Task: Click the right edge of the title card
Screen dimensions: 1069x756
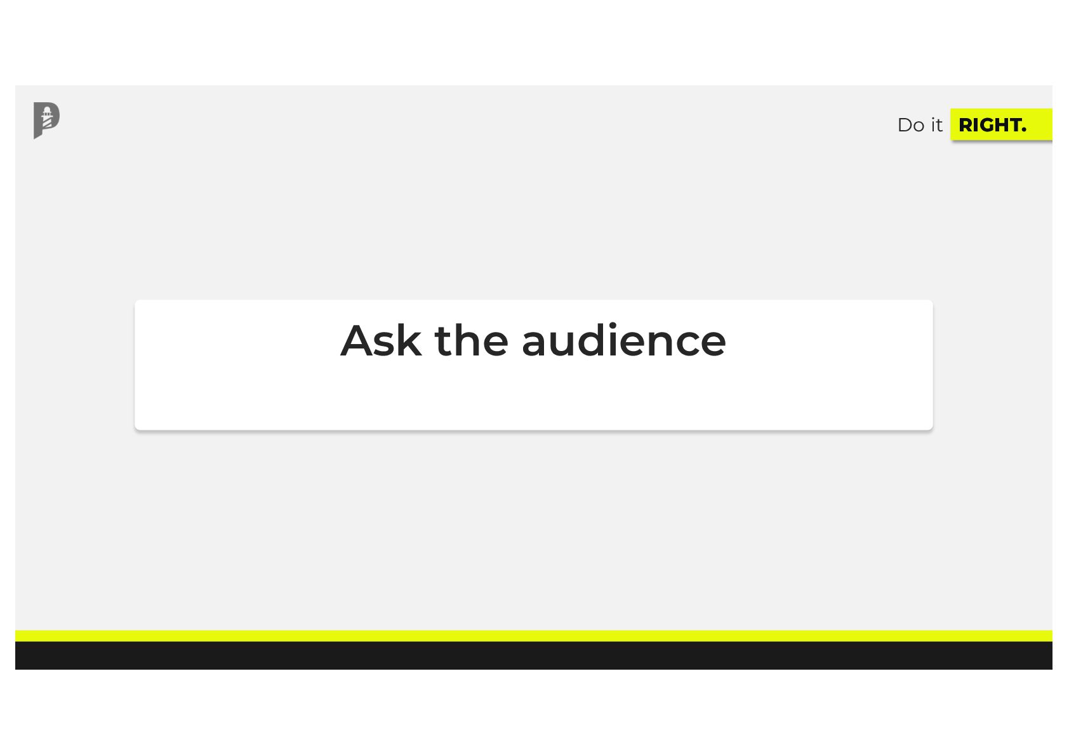Action: 930,365
